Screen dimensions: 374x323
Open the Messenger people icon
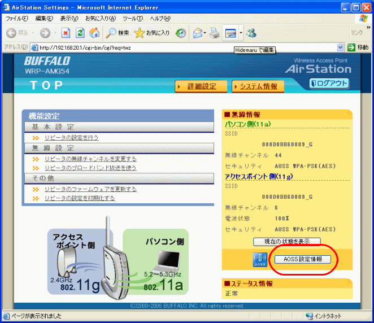251,33
